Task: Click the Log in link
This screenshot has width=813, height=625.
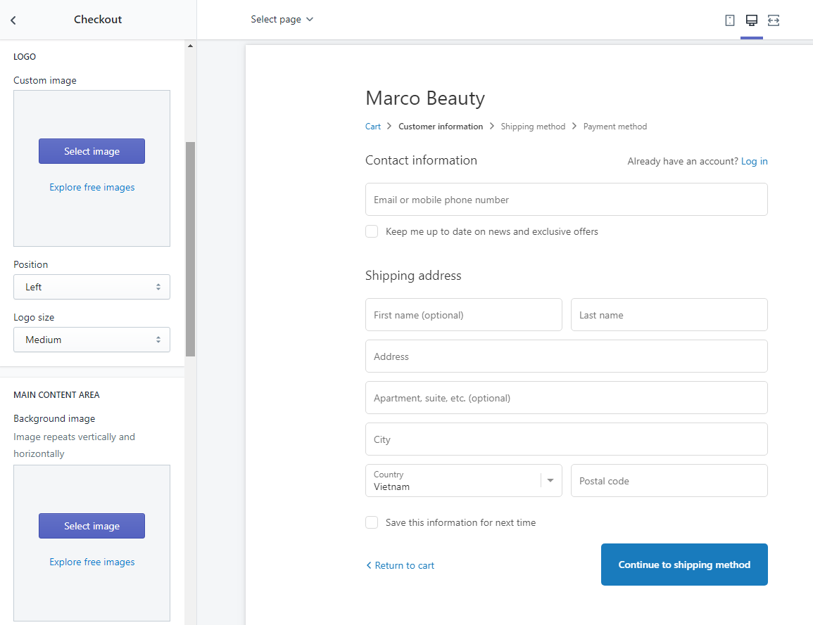Action: click(754, 161)
